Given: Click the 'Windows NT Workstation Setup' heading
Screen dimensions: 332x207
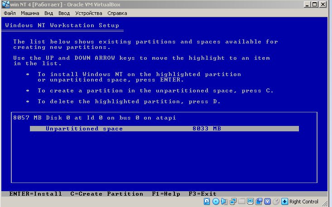Looking at the screenshot, I should 62,25.
